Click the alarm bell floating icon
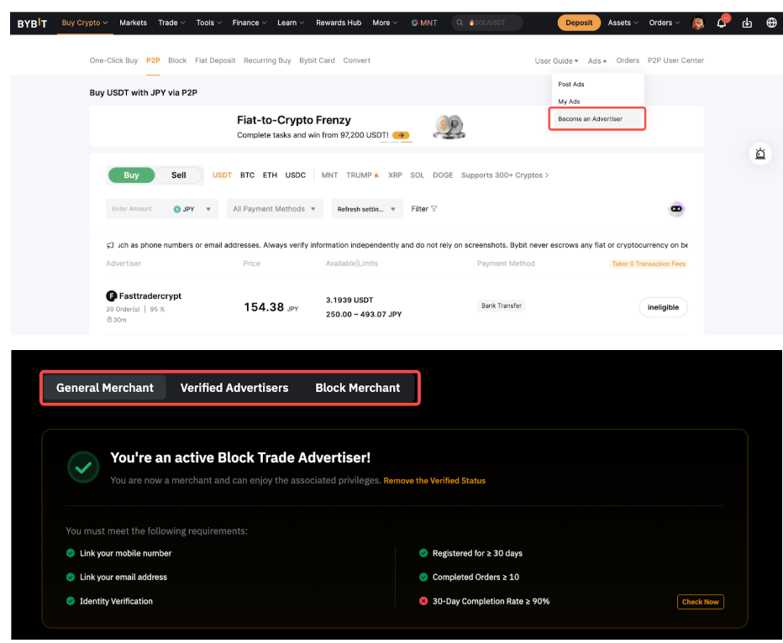 pyautogui.click(x=759, y=154)
